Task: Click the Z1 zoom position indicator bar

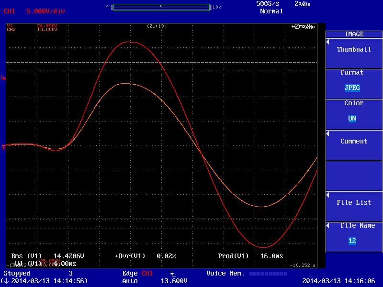Action: pos(160,7)
